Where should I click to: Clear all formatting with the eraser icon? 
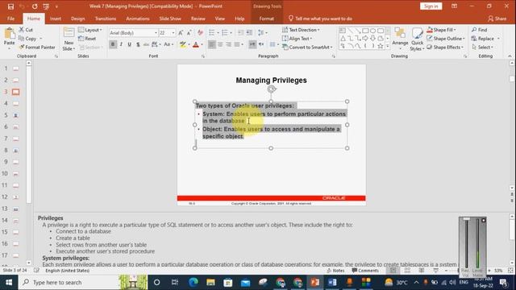click(200, 33)
